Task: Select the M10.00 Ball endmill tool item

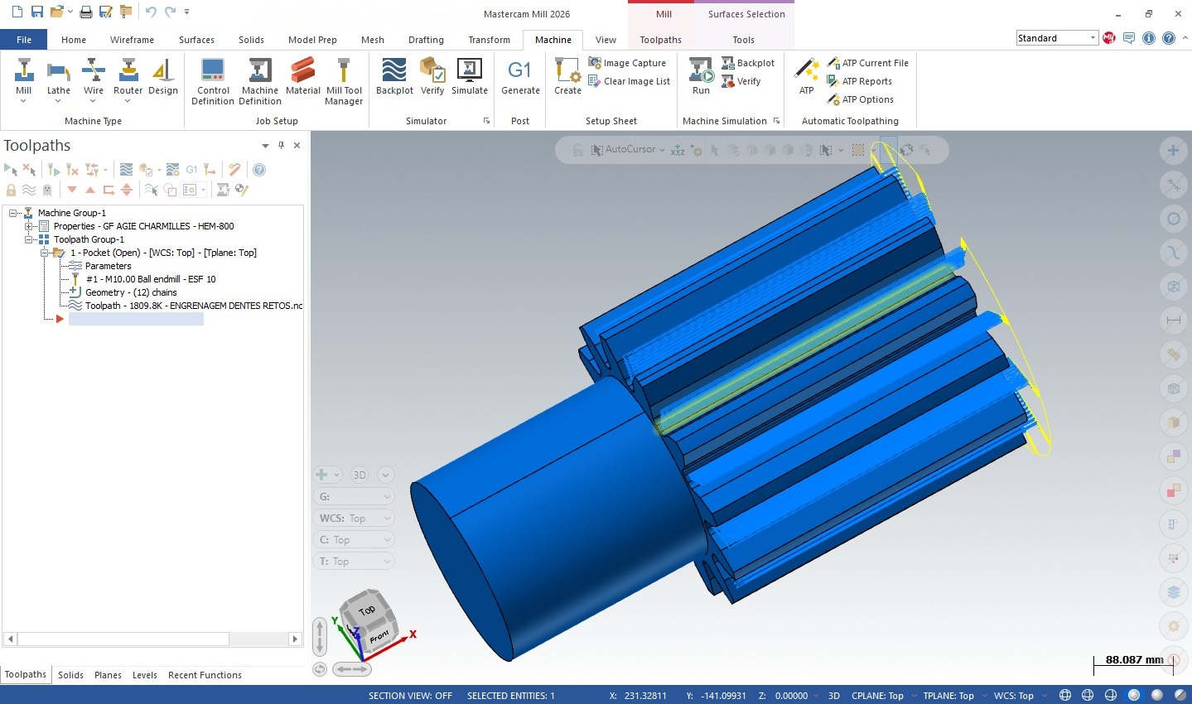Action: [x=150, y=279]
